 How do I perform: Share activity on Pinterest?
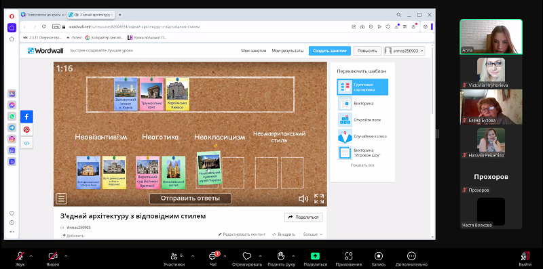click(x=26, y=130)
